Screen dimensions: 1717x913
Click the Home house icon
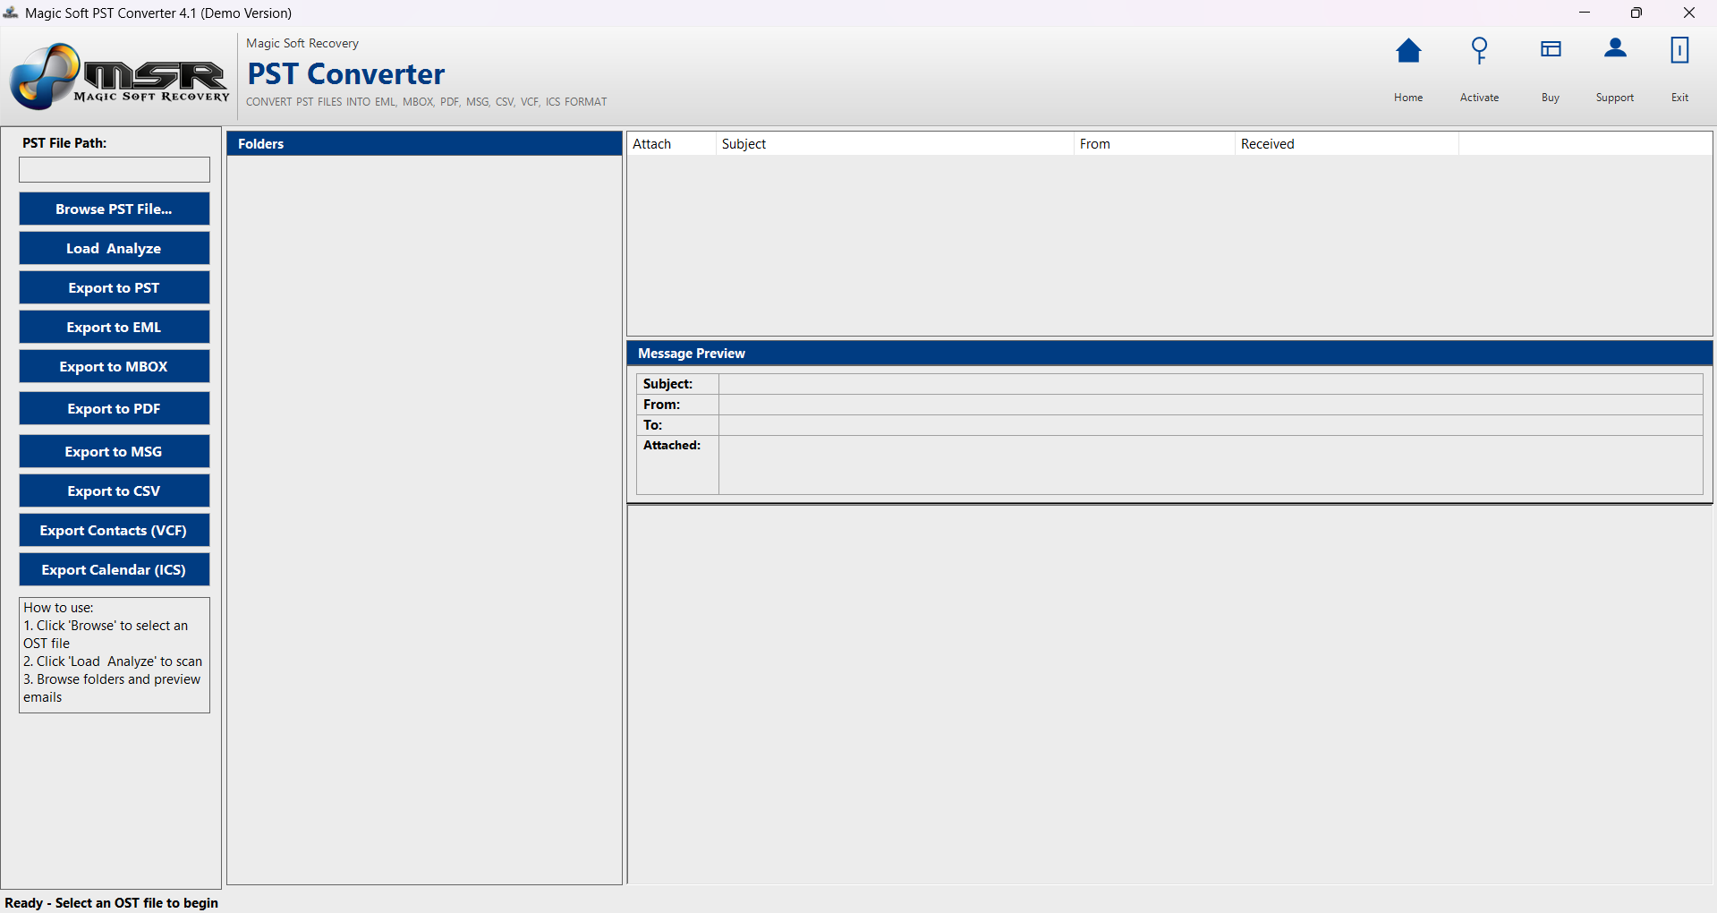[1408, 51]
